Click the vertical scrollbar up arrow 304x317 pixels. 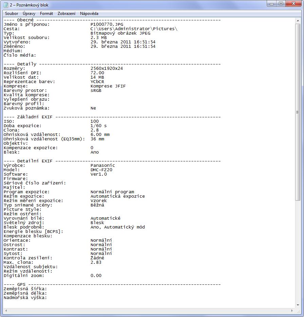coord(298,21)
